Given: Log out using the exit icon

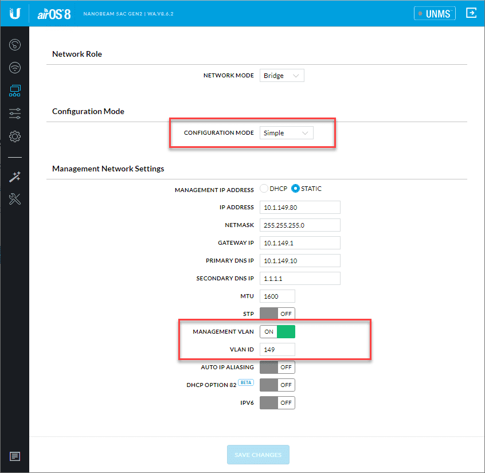Looking at the screenshot, I should pos(471,13).
